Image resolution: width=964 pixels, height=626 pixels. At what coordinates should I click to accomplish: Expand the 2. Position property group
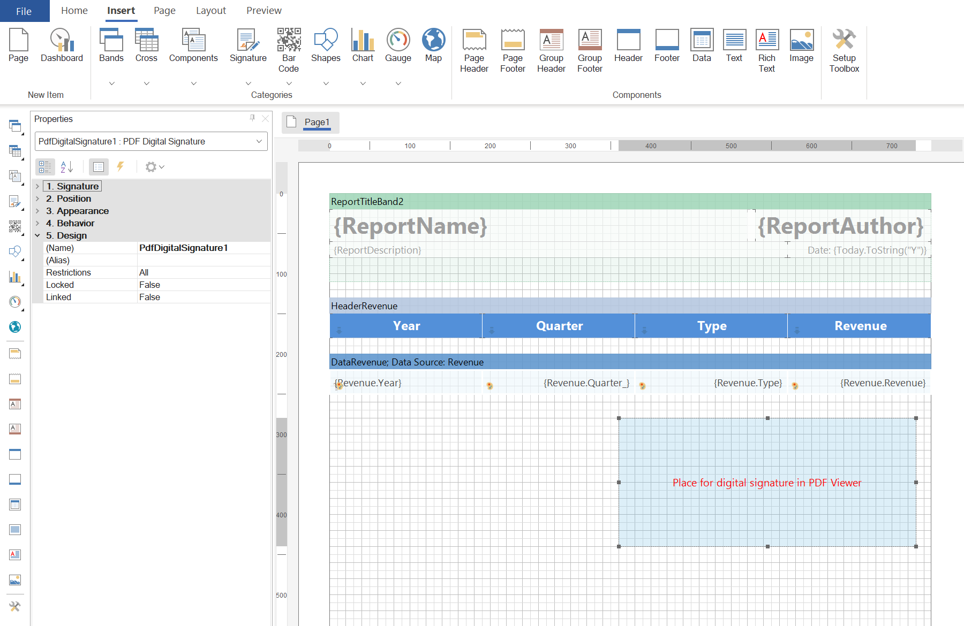37,199
